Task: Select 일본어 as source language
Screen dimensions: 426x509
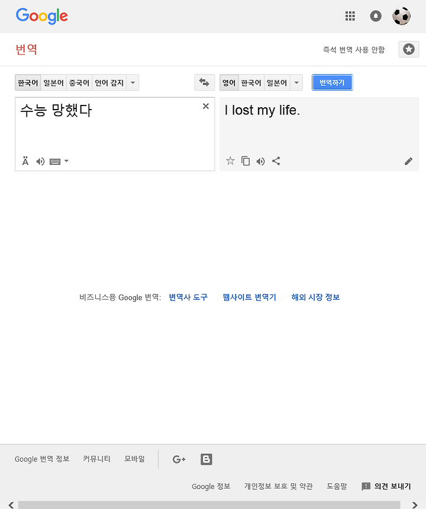Action: (53, 83)
